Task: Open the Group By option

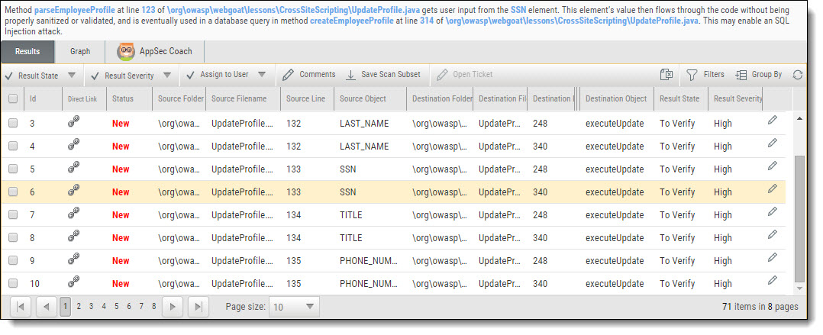Action: point(758,75)
